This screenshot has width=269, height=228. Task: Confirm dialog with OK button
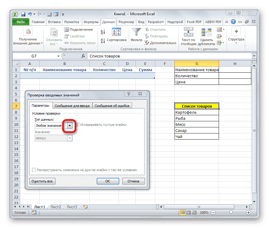pyautogui.click(x=108, y=181)
